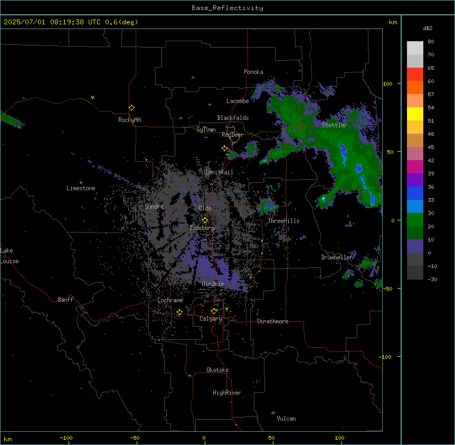Click the HighRiver city label

click(227, 393)
